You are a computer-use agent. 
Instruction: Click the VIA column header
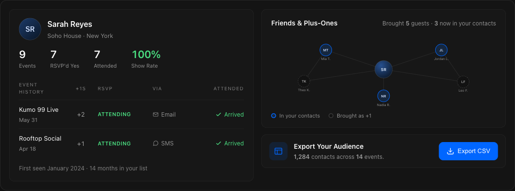point(157,89)
